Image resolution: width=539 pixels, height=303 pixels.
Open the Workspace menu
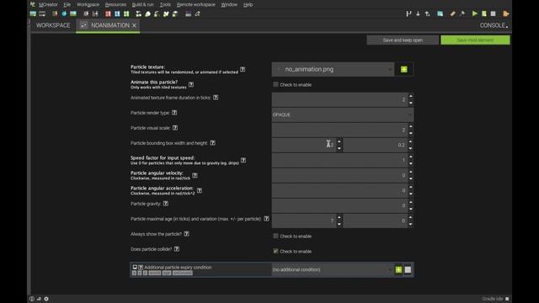pos(88,4)
